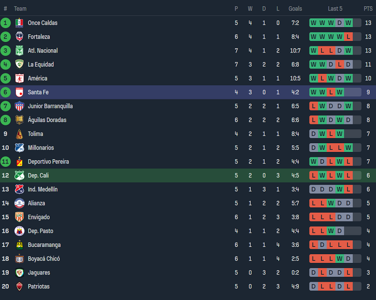
Task: Click the Last 5 column header
Action: pyautogui.click(x=335, y=9)
